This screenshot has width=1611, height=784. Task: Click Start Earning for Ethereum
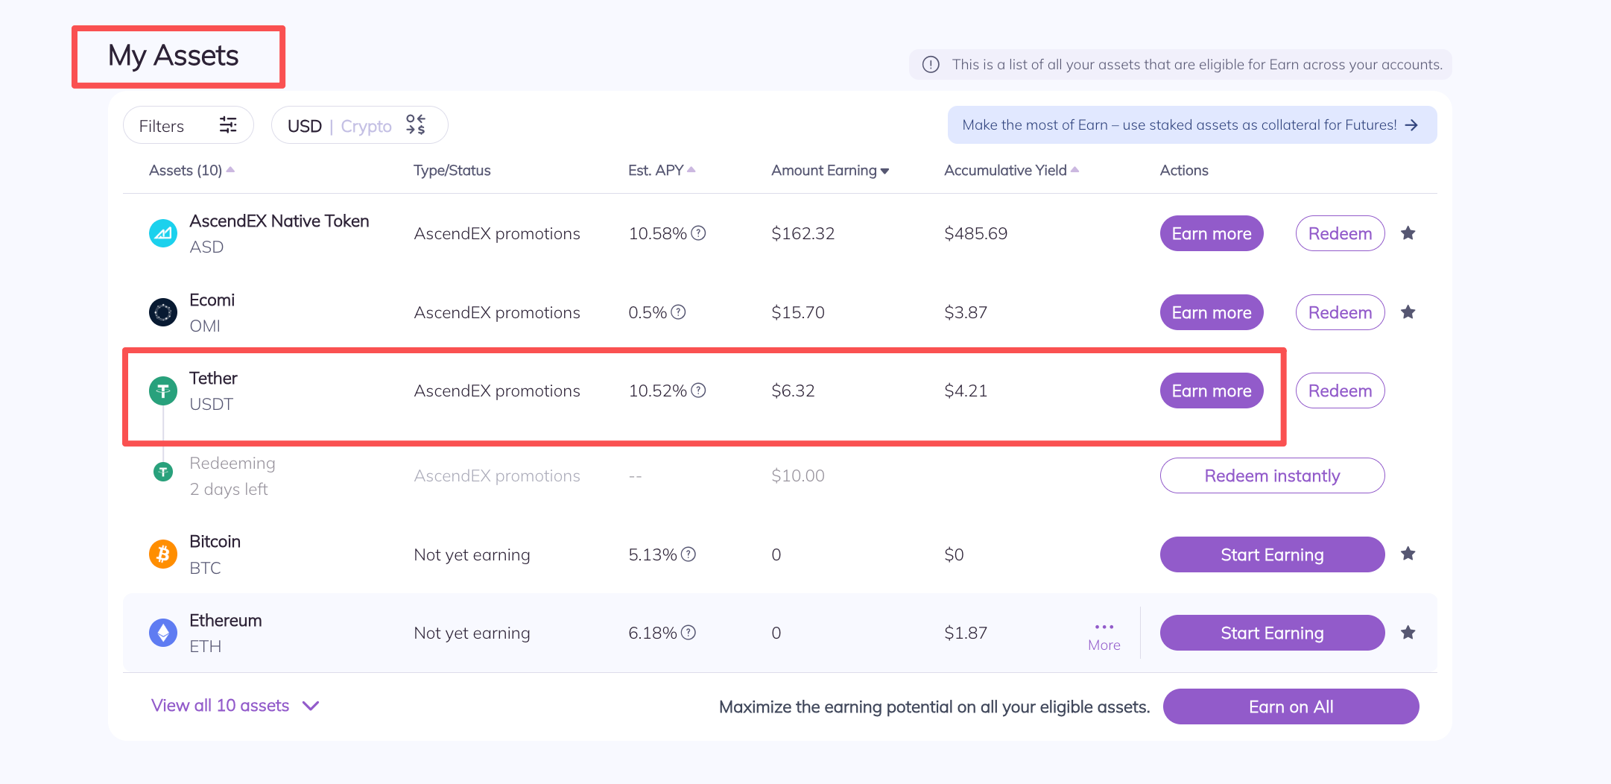[x=1271, y=633]
